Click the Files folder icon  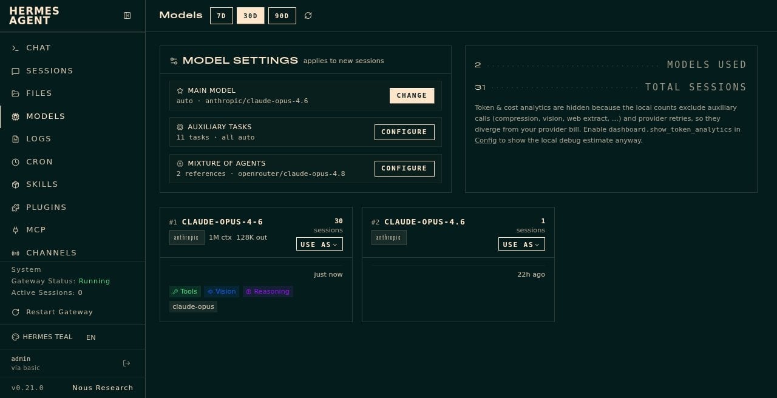[15, 93]
